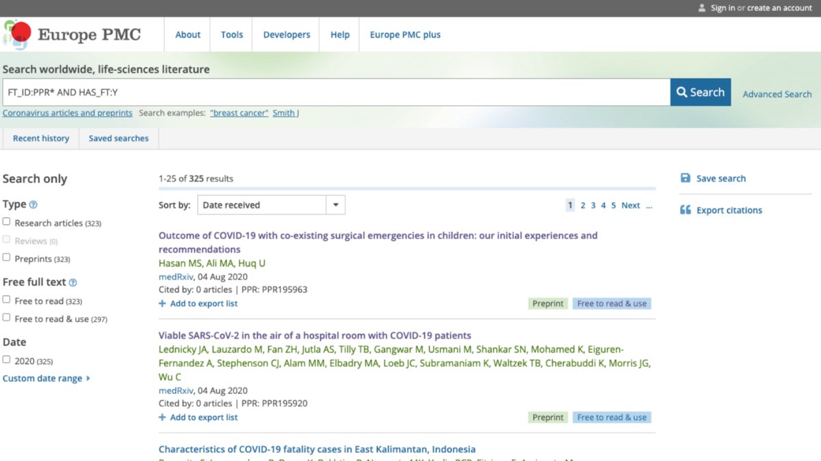Click Preprint tag on PPR195963 result
Image resolution: width=821 pixels, height=461 pixels.
[548, 304]
